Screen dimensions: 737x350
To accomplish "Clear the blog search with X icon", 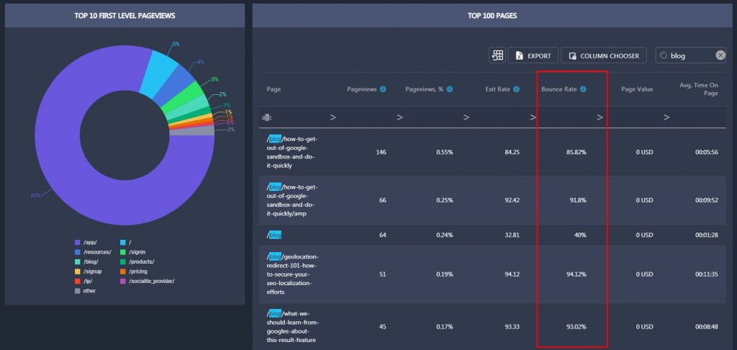I will coord(720,55).
